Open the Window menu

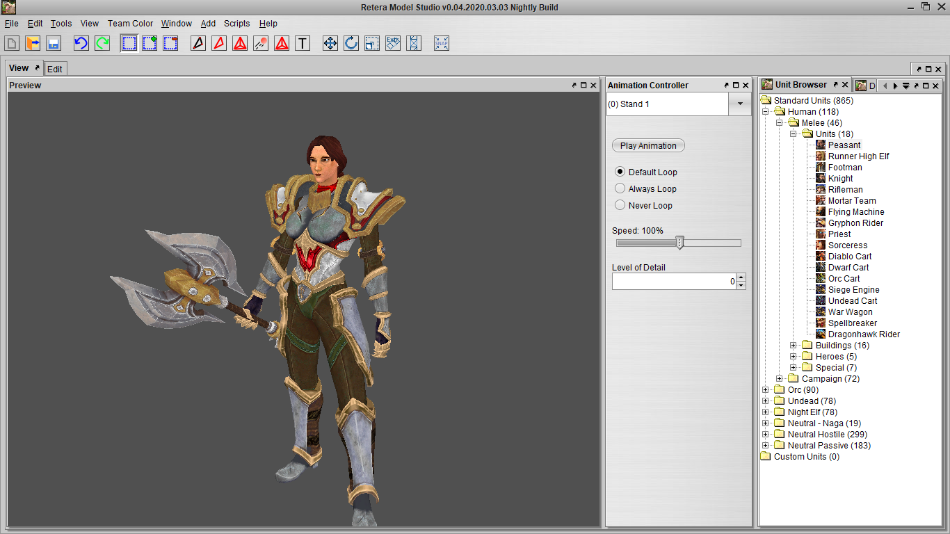[x=177, y=23]
